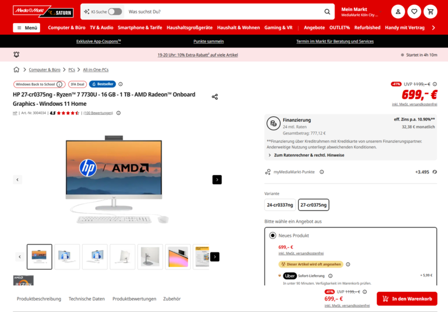The height and width of the screenshot is (312, 448).
Task: Open 100 Bewertungen reviews link
Action: [98, 113]
